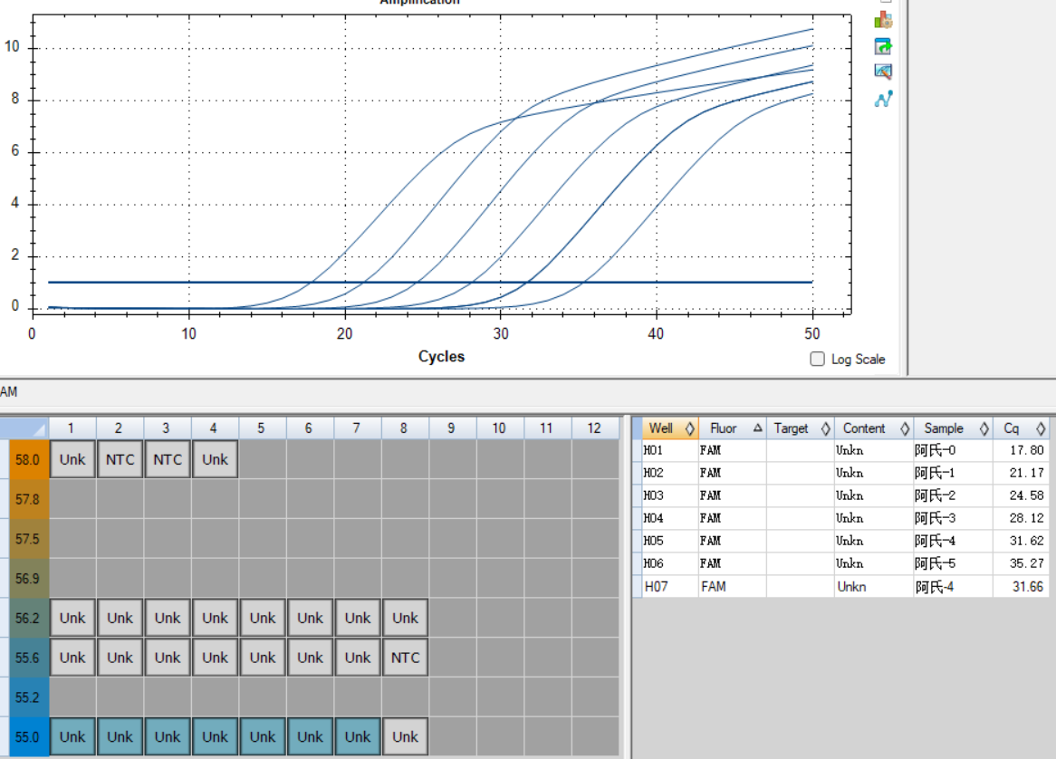Click the Cq value 21.17
Viewport: 1056px width, 759px height.
click(1026, 473)
